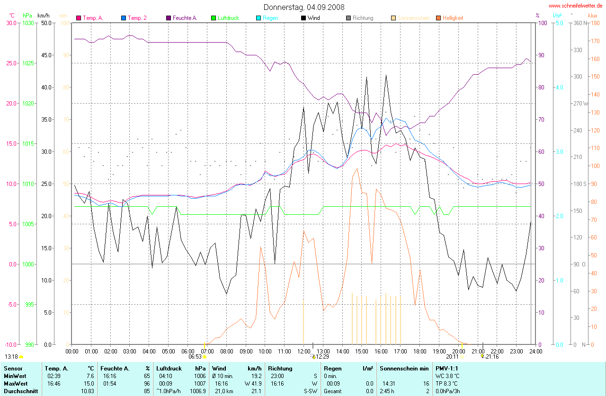The height and width of the screenshot is (396, 606).
Task: Click the ^1.0hPa/h pressure trend value
Action: 169,391
